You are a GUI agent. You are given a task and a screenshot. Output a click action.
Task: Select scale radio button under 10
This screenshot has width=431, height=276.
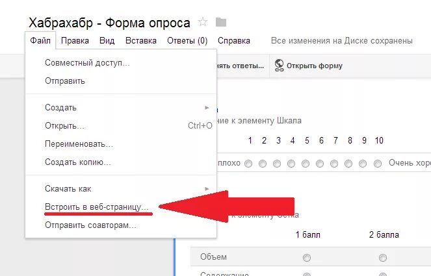click(378, 164)
